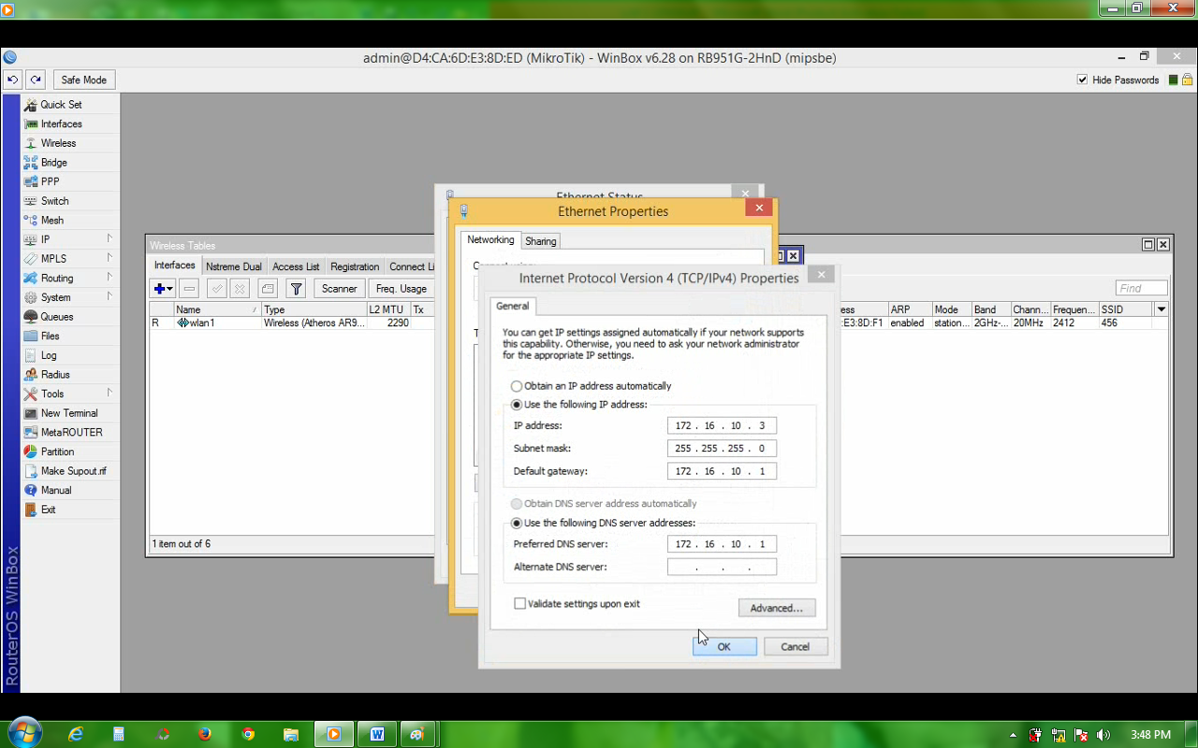The height and width of the screenshot is (748, 1198).
Task: Click the Scanner button
Action: (340, 289)
